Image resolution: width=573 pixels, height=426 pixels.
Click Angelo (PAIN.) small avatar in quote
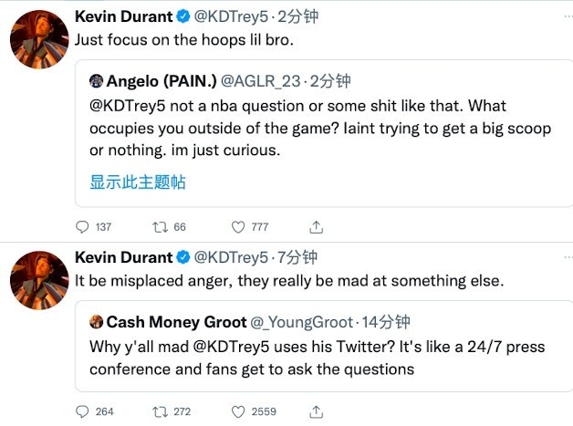(97, 80)
